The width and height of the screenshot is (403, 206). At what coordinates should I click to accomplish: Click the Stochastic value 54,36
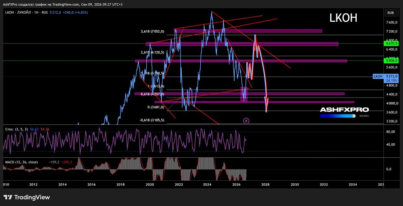pyautogui.click(x=45, y=129)
